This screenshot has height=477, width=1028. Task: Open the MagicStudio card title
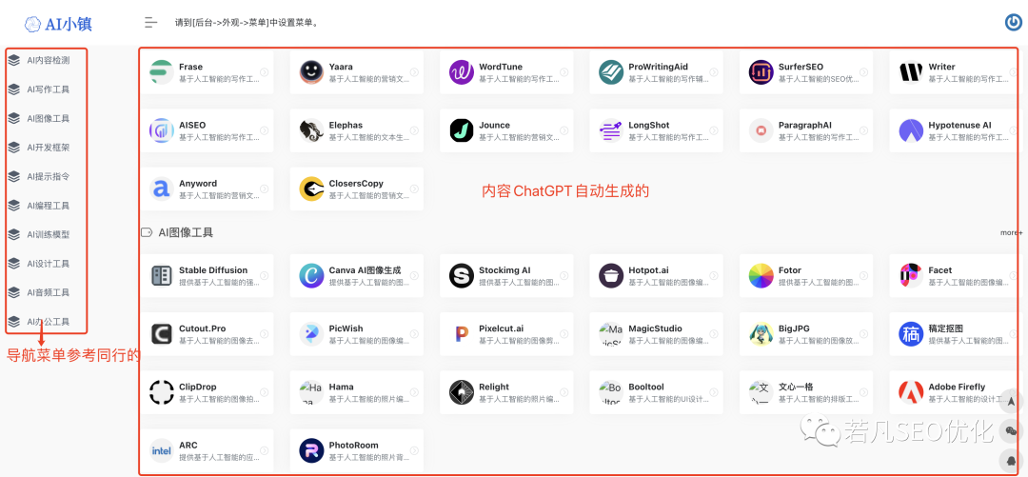click(x=655, y=328)
